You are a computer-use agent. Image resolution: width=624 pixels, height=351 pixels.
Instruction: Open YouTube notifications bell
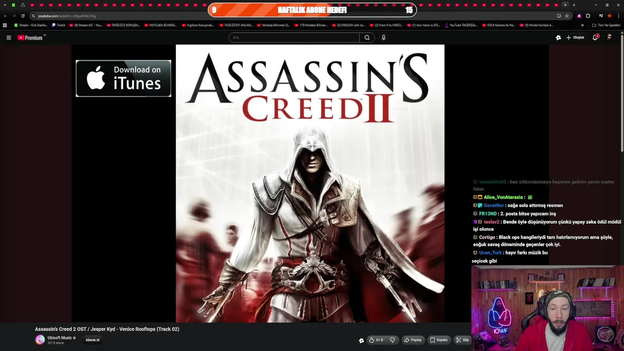[x=595, y=38]
